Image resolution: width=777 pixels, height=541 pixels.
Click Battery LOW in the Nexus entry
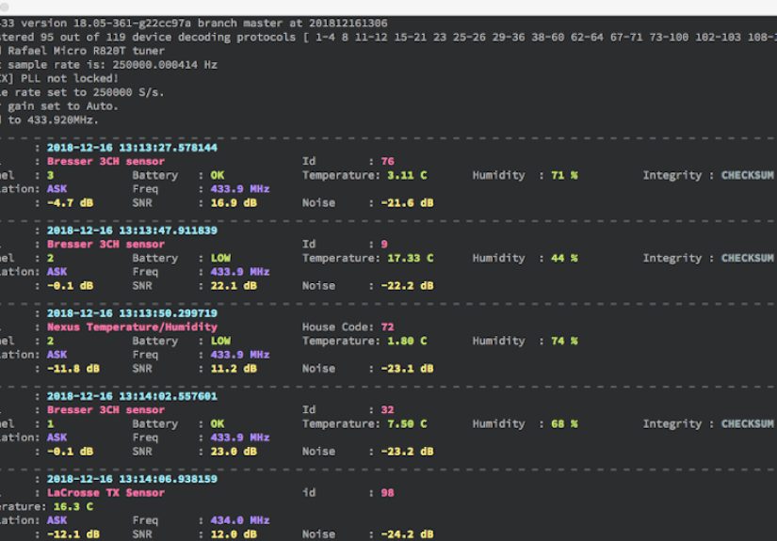point(220,341)
